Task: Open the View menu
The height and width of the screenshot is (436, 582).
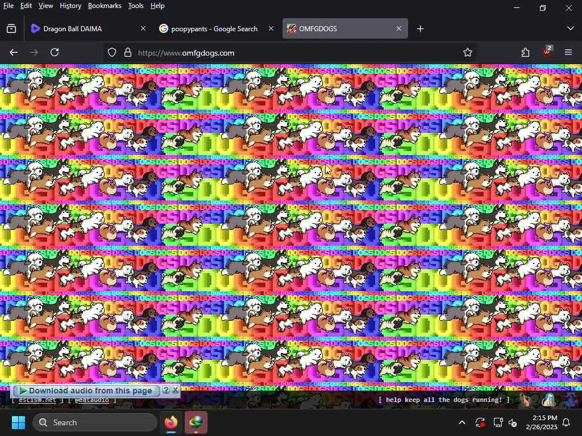Action: pos(45,6)
